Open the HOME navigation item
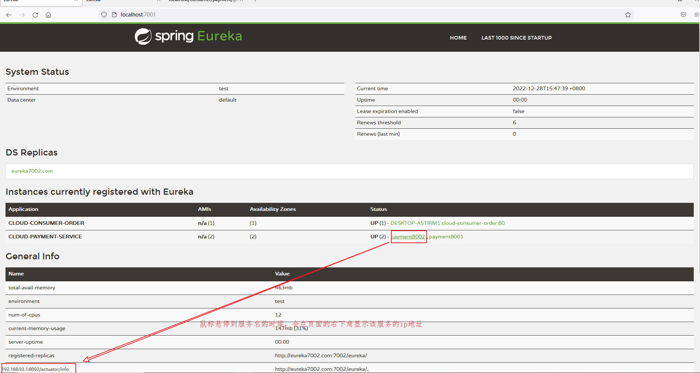The height and width of the screenshot is (373, 700). 458,38
